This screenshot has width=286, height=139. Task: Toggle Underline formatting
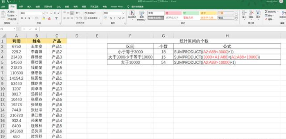coord(29,18)
